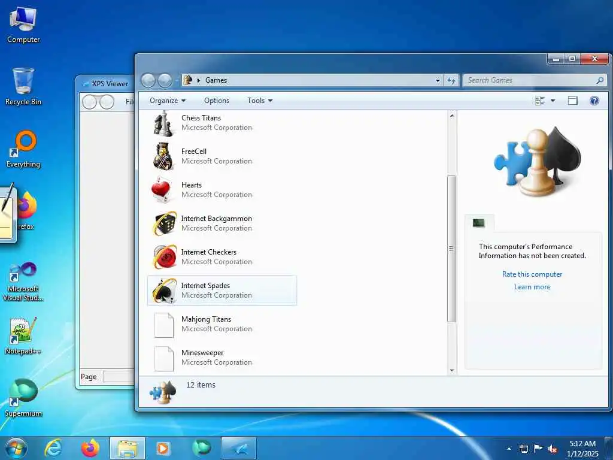Open the Windows Start button
This screenshot has height=460, width=613.
pyautogui.click(x=16, y=448)
